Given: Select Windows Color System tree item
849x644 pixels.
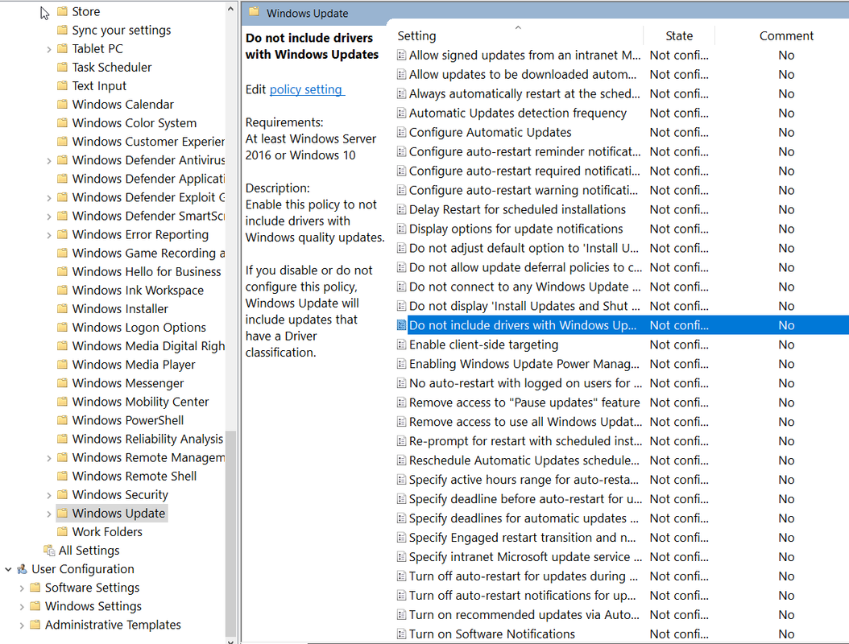Looking at the screenshot, I should click(x=135, y=123).
